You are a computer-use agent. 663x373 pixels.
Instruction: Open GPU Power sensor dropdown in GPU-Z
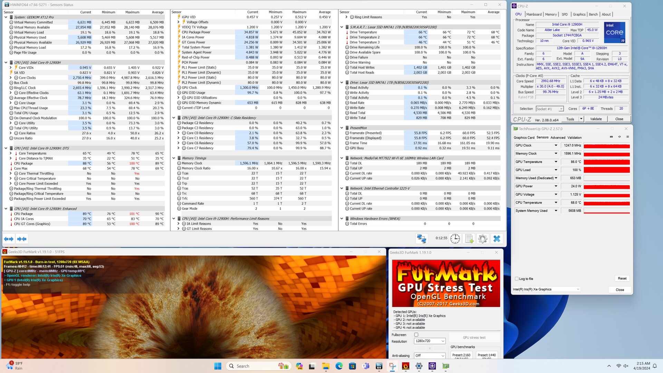pos(556,186)
